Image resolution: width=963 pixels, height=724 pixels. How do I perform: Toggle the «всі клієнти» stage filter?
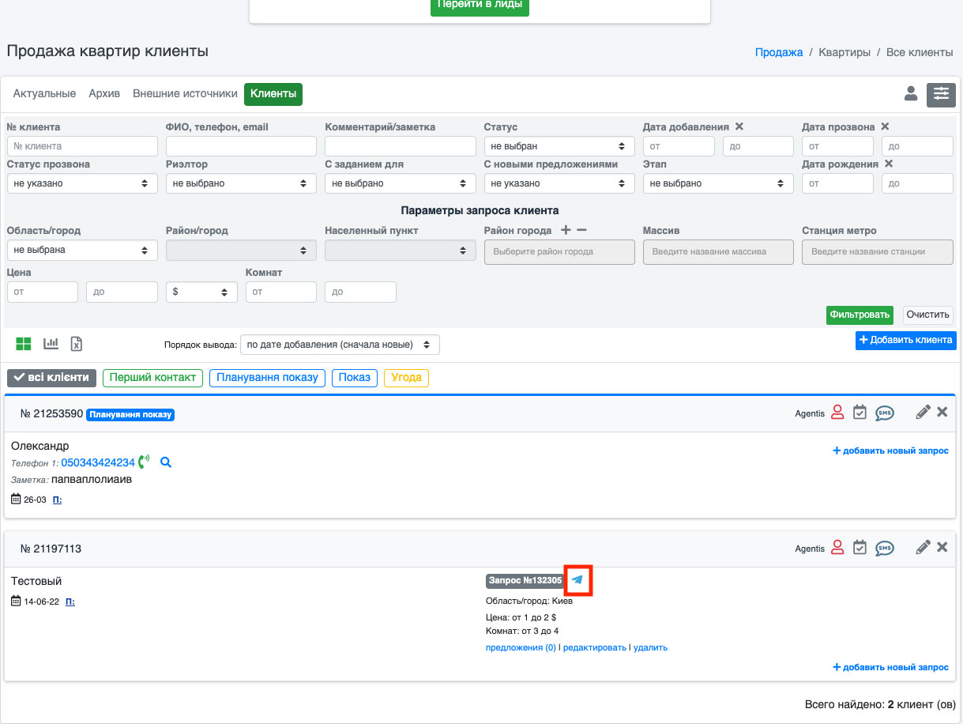52,378
